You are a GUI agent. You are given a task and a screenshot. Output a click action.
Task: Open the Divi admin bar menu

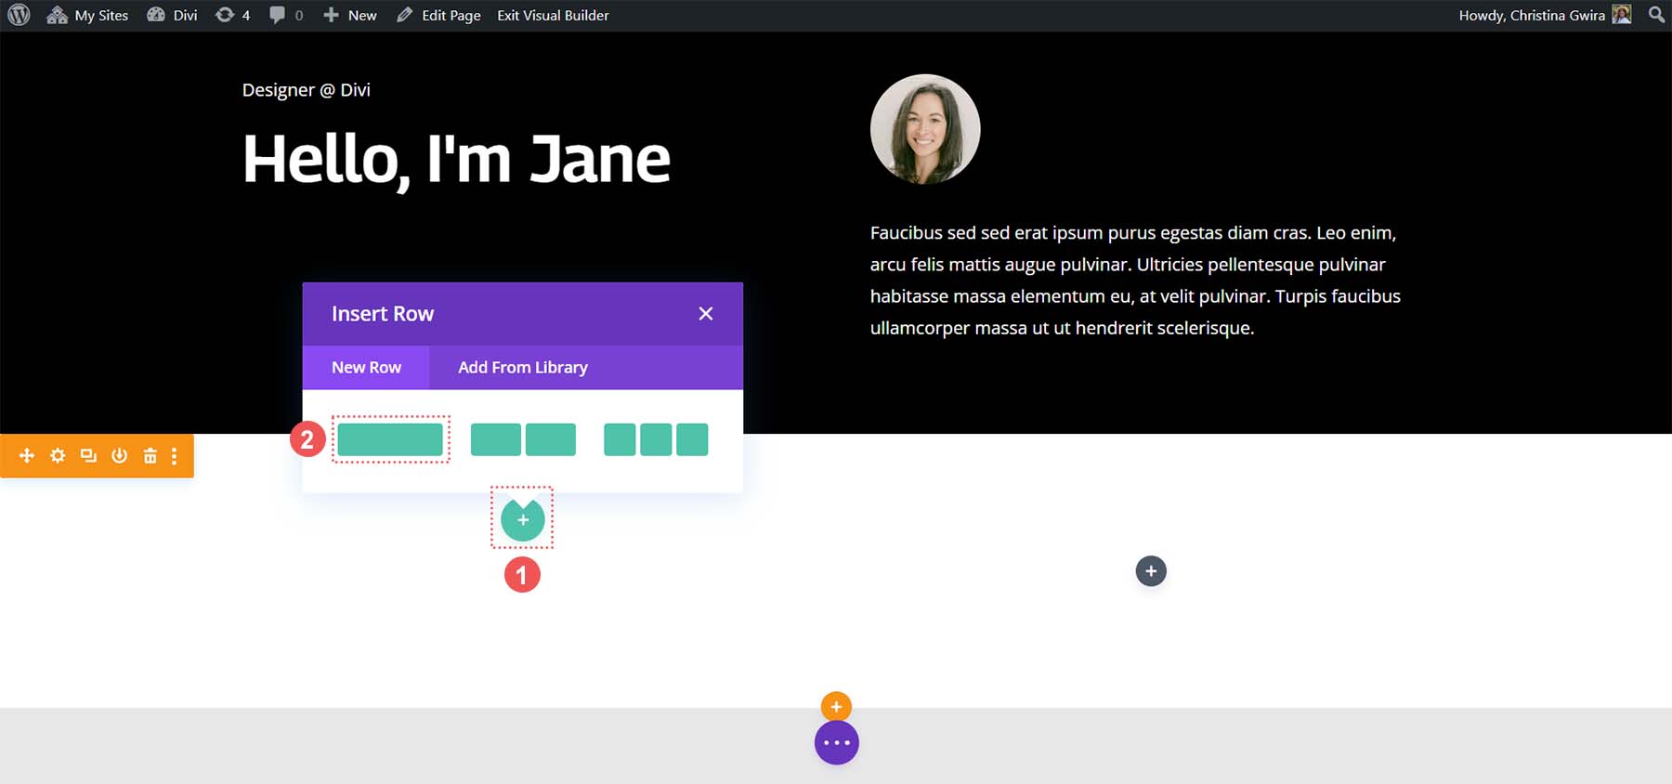[172, 15]
